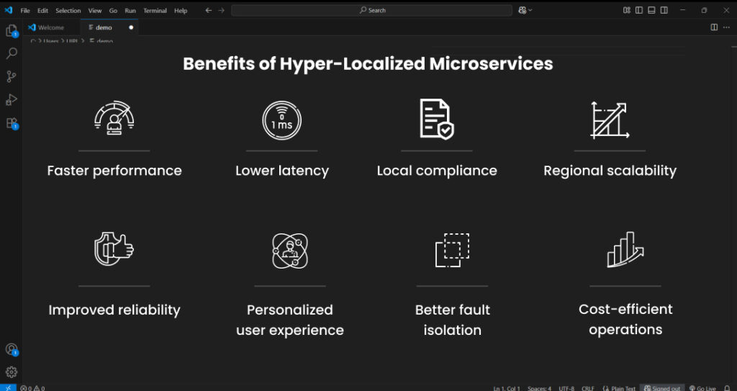Open the Help menu

pyautogui.click(x=181, y=10)
